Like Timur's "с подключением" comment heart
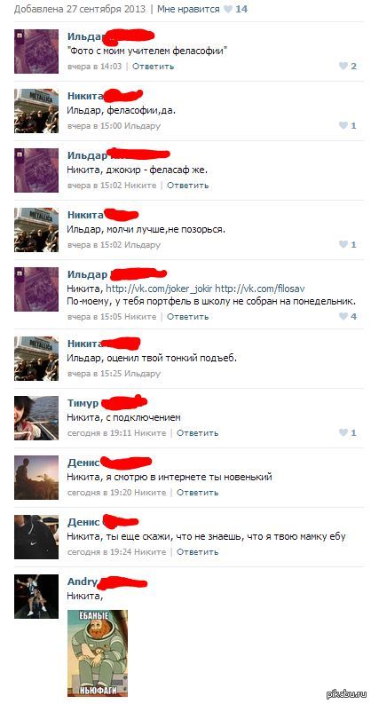The image size is (371, 704). pos(343,433)
